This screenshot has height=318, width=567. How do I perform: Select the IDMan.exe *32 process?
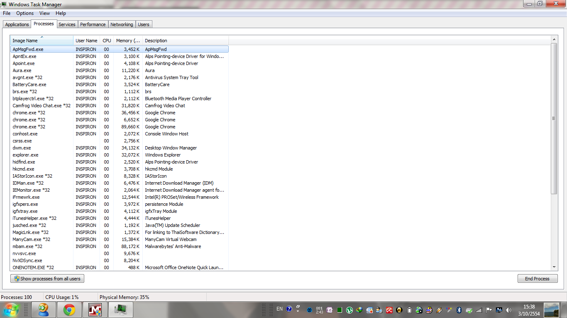coord(120,183)
